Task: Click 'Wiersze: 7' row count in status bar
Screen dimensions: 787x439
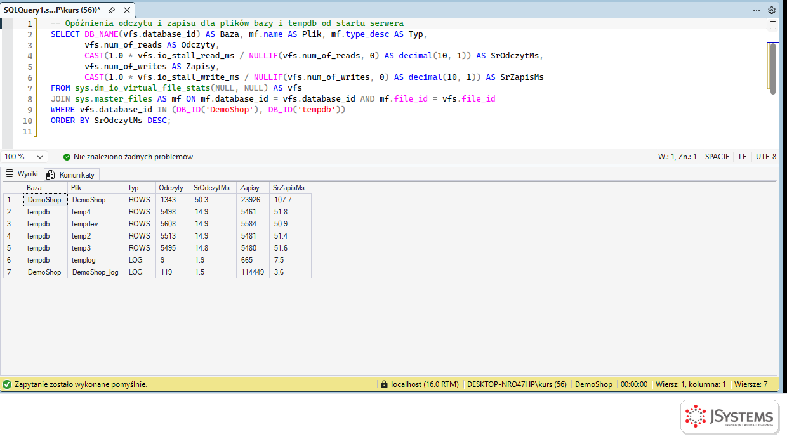Action: (x=751, y=384)
